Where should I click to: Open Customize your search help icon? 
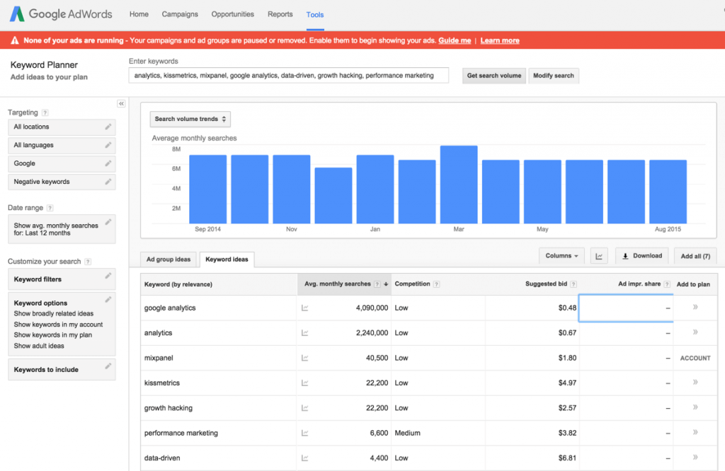click(x=88, y=262)
